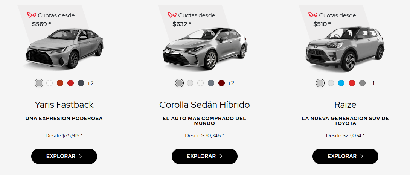Select the selected silver swatch for Corolla

179,83
